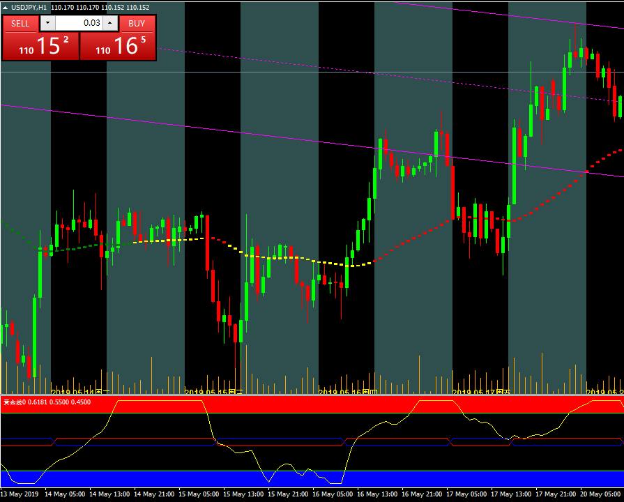
Task: Click the BUY button
Action: click(x=137, y=23)
